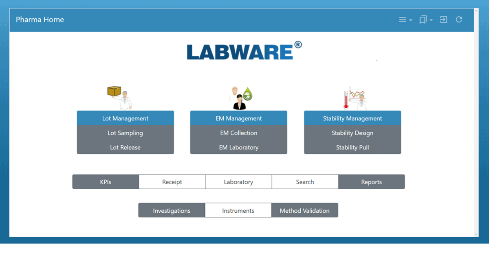
Task: Click the logout exit icon
Action: tap(444, 20)
